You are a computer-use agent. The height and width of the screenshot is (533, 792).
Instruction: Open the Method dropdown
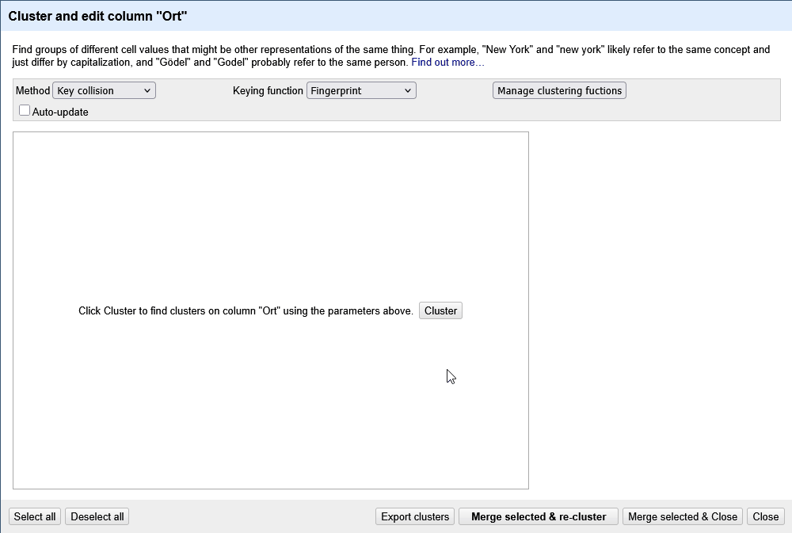[103, 89]
